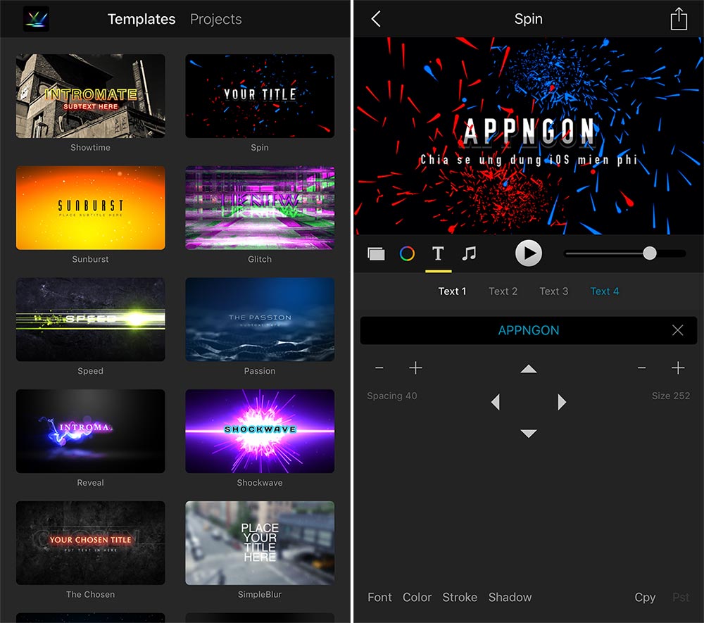Click the "Size 252" value

pyautogui.click(x=671, y=396)
